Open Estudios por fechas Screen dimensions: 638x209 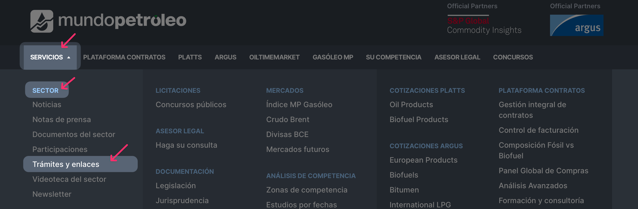coord(301,205)
